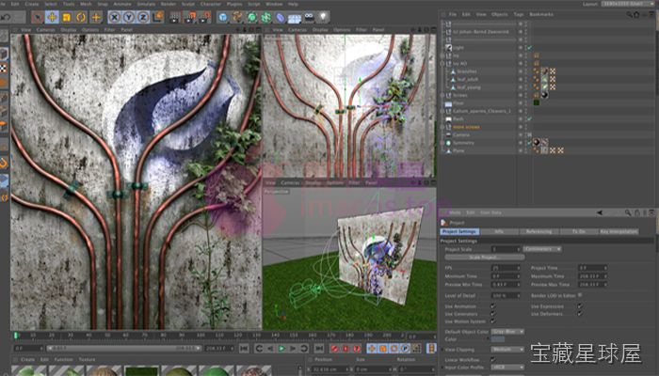Open the Edit Render Settings icon

[204, 17]
